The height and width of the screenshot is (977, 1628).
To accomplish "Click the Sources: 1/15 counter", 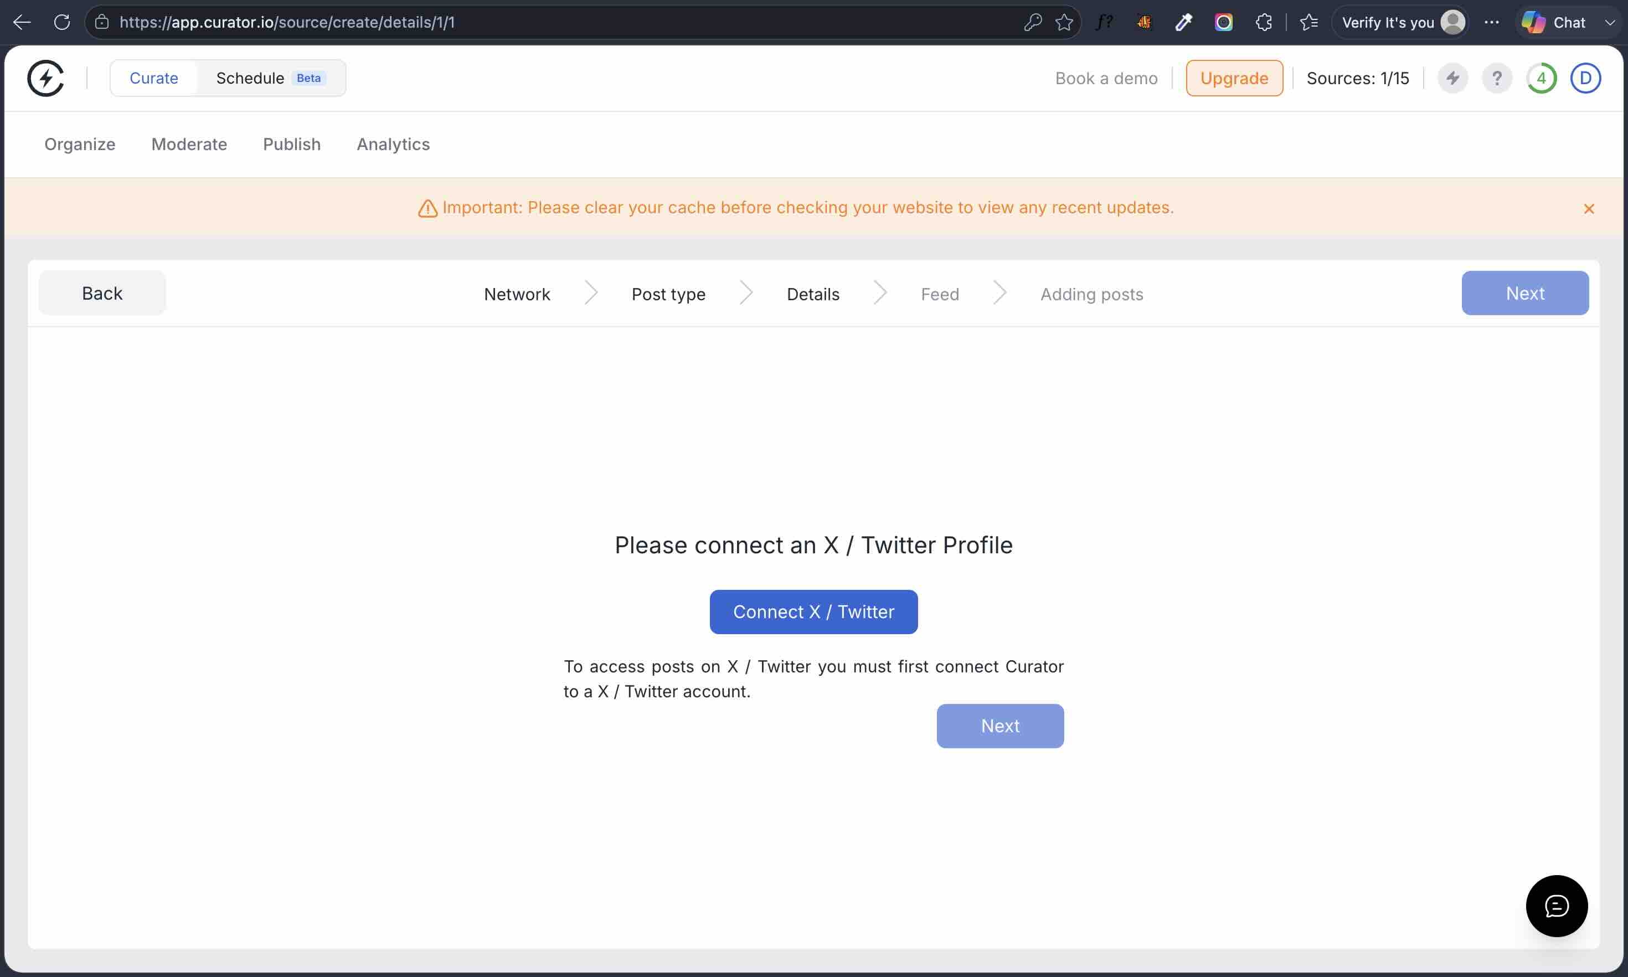I will [x=1358, y=78].
